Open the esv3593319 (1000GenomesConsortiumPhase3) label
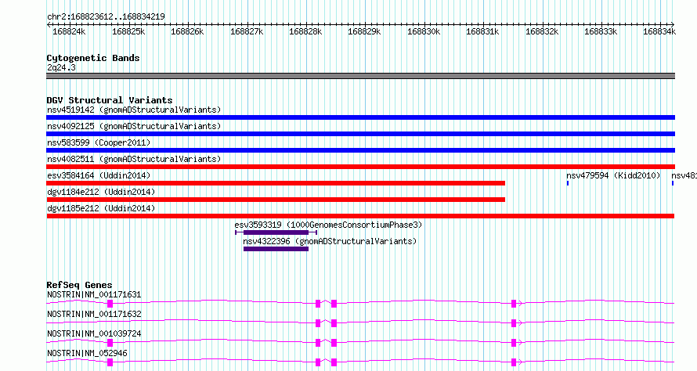 pos(328,225)
